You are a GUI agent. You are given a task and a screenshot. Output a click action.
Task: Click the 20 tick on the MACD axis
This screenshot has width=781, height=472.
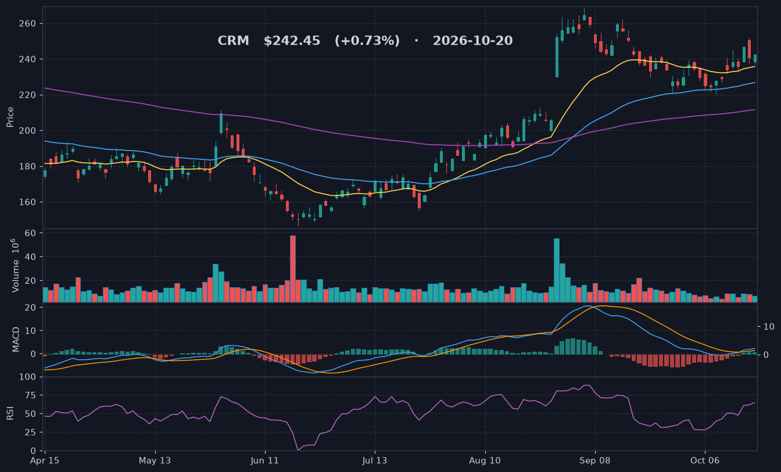pyautogui.click(x=31, y=307)
